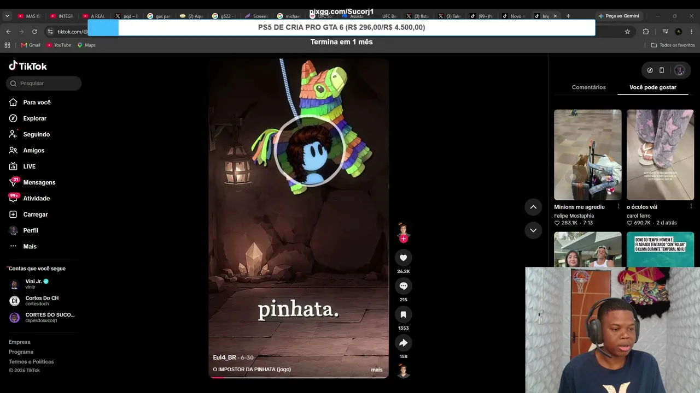700x393 pixels.
Task: Open the Empresa footer link
Action: (x=20, y=342)
